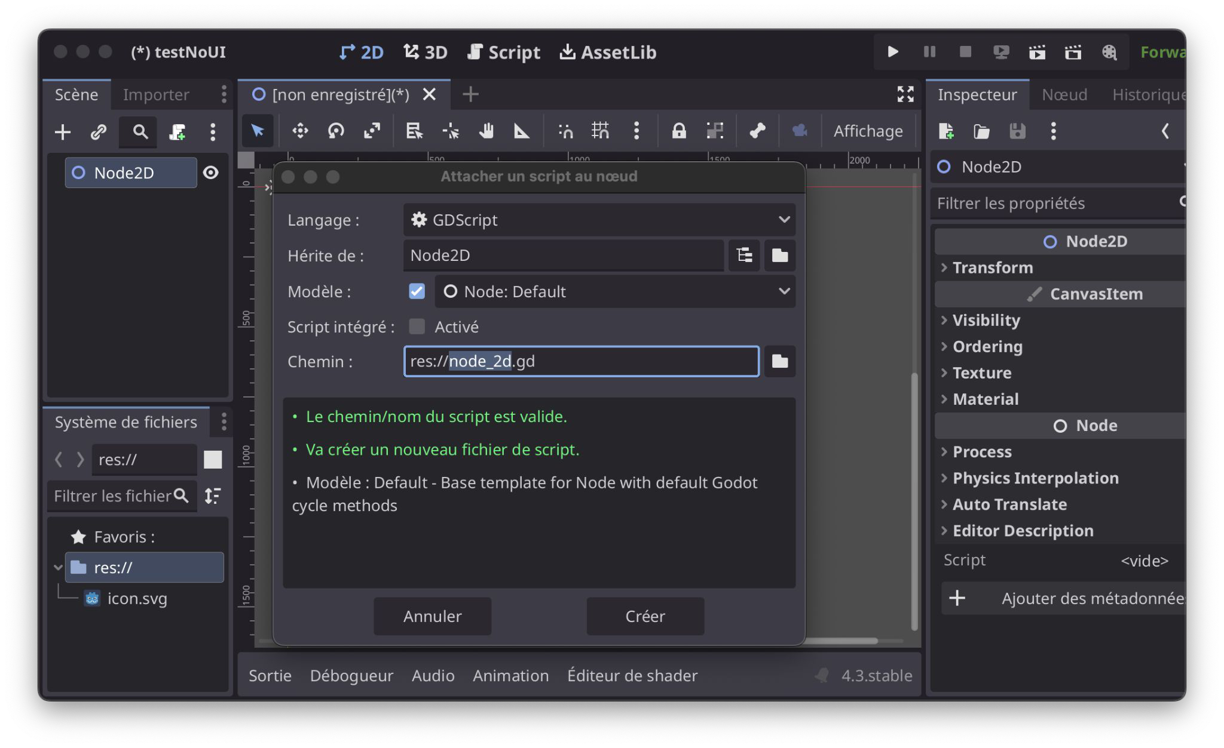Select the Pan Mode hand tool
1224x748 pixels.
[486, 131]
